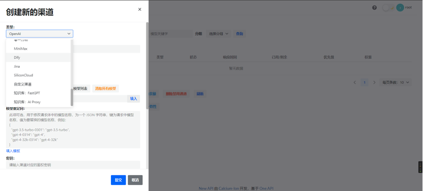Choose 自定义渠道 option in type list
This screenshot has height=191, width=423.
(x=38, y=84)
